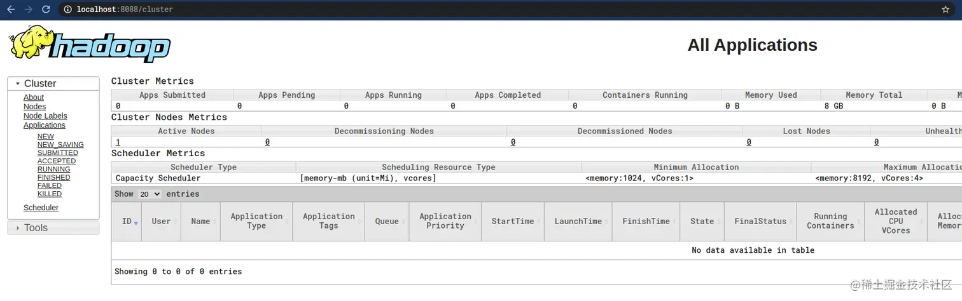Click the Containers Running header cell
Viewport: 962px width, 301px height.
645,95
